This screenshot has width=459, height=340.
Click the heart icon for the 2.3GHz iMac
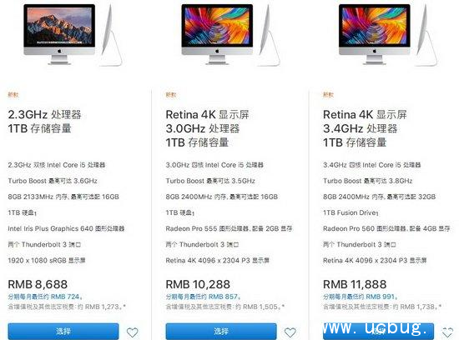133,332
